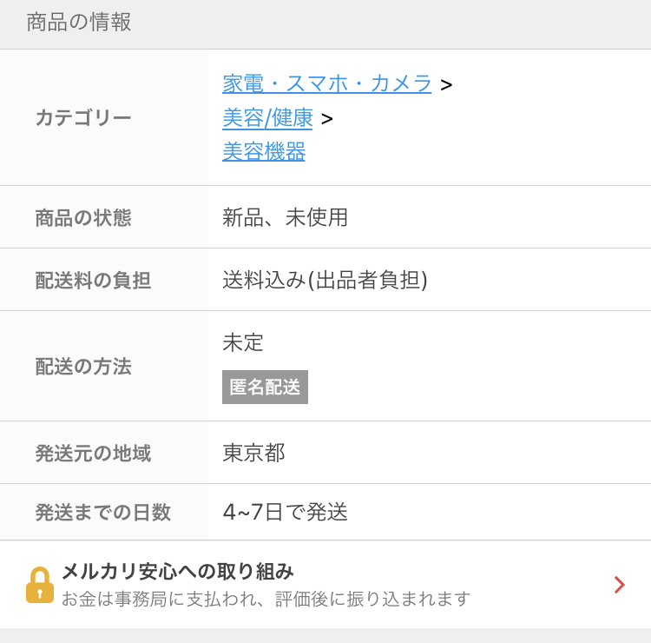Select the 商品の状態 label
This screenshot has height=643, width=651.
point(83,217)
